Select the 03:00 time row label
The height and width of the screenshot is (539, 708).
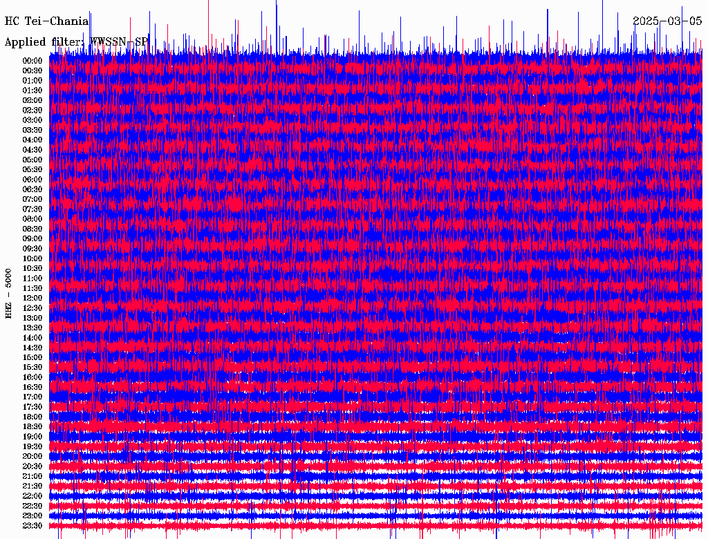pos(32,120)
